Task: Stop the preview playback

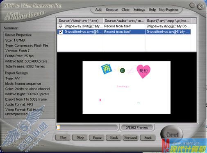Action: click(80, 137)
